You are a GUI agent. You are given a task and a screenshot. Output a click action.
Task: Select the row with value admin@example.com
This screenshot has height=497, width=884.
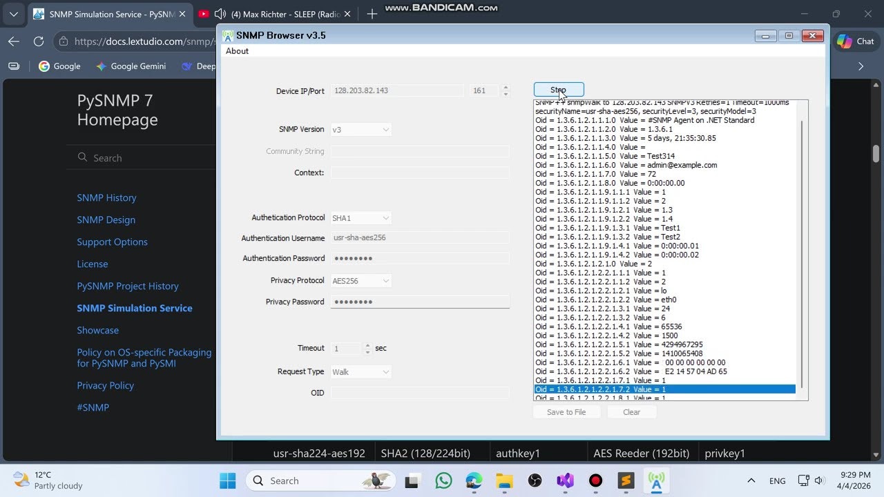tap(665, 165)
